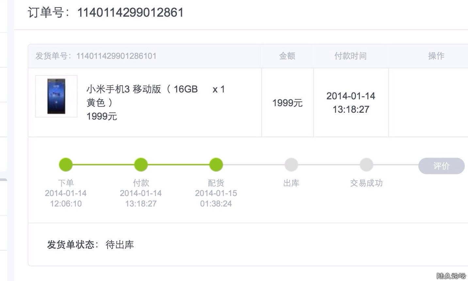Click the 评价 review button
Image resolution: width=468 pixels, height=281 pixels.
click(x=441, y=166)
